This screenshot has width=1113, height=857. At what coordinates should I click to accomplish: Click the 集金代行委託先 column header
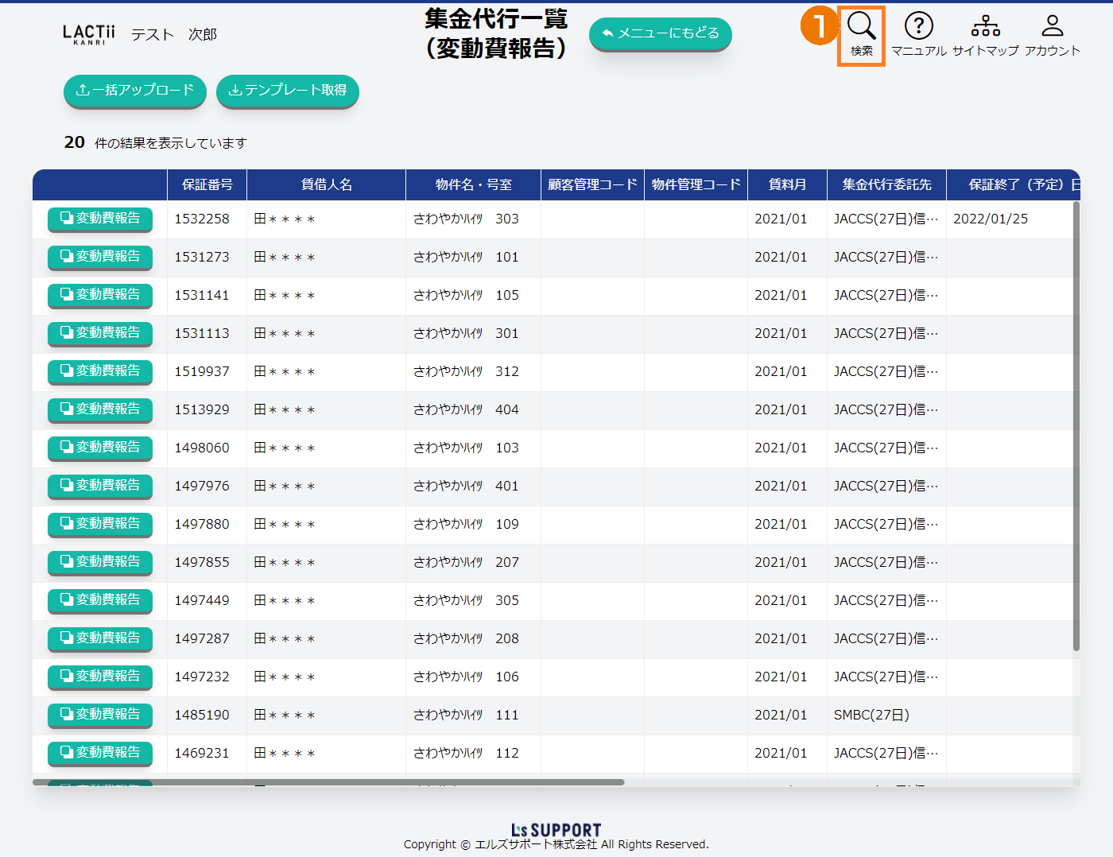click(886, 184)
